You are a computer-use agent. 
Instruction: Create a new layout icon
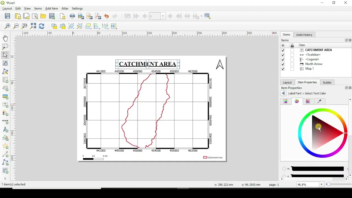point(18,16)
